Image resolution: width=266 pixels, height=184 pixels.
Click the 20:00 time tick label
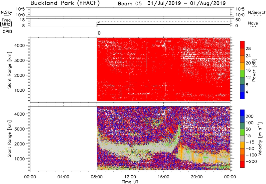point(197,177)
